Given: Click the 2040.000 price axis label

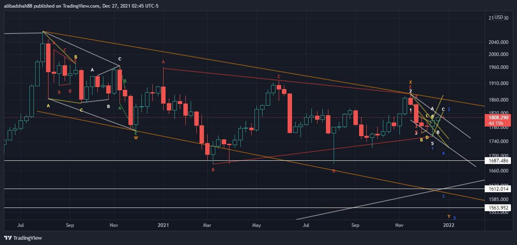Looking at the screenshot, I should pos(498,42).
